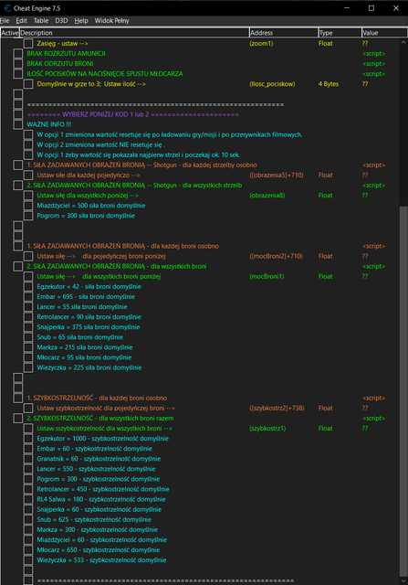This screenshot has width=408, height=585.
Task: Select row Granatnik = 60 szybkostrzelność domyślnie
Action: 99,459
